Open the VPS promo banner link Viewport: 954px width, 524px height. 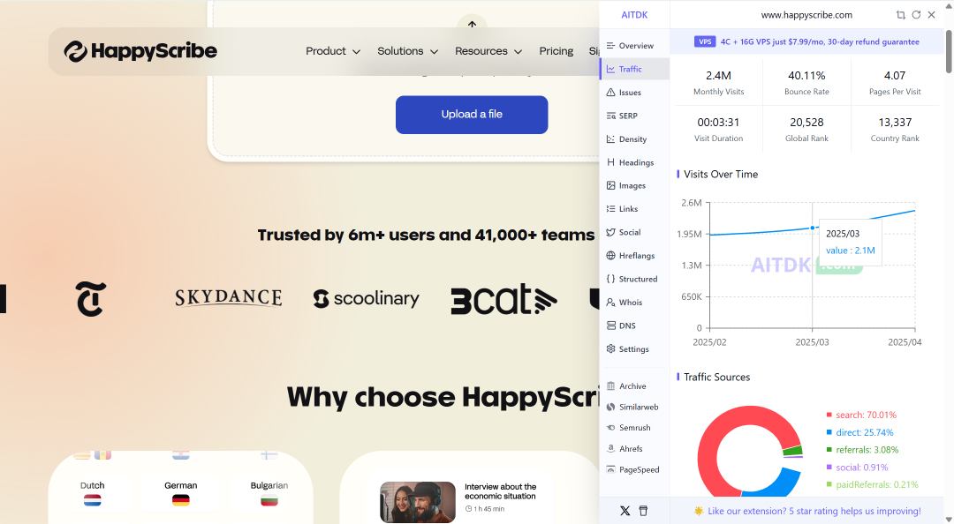pyautogui.click(x=806, y=42)
